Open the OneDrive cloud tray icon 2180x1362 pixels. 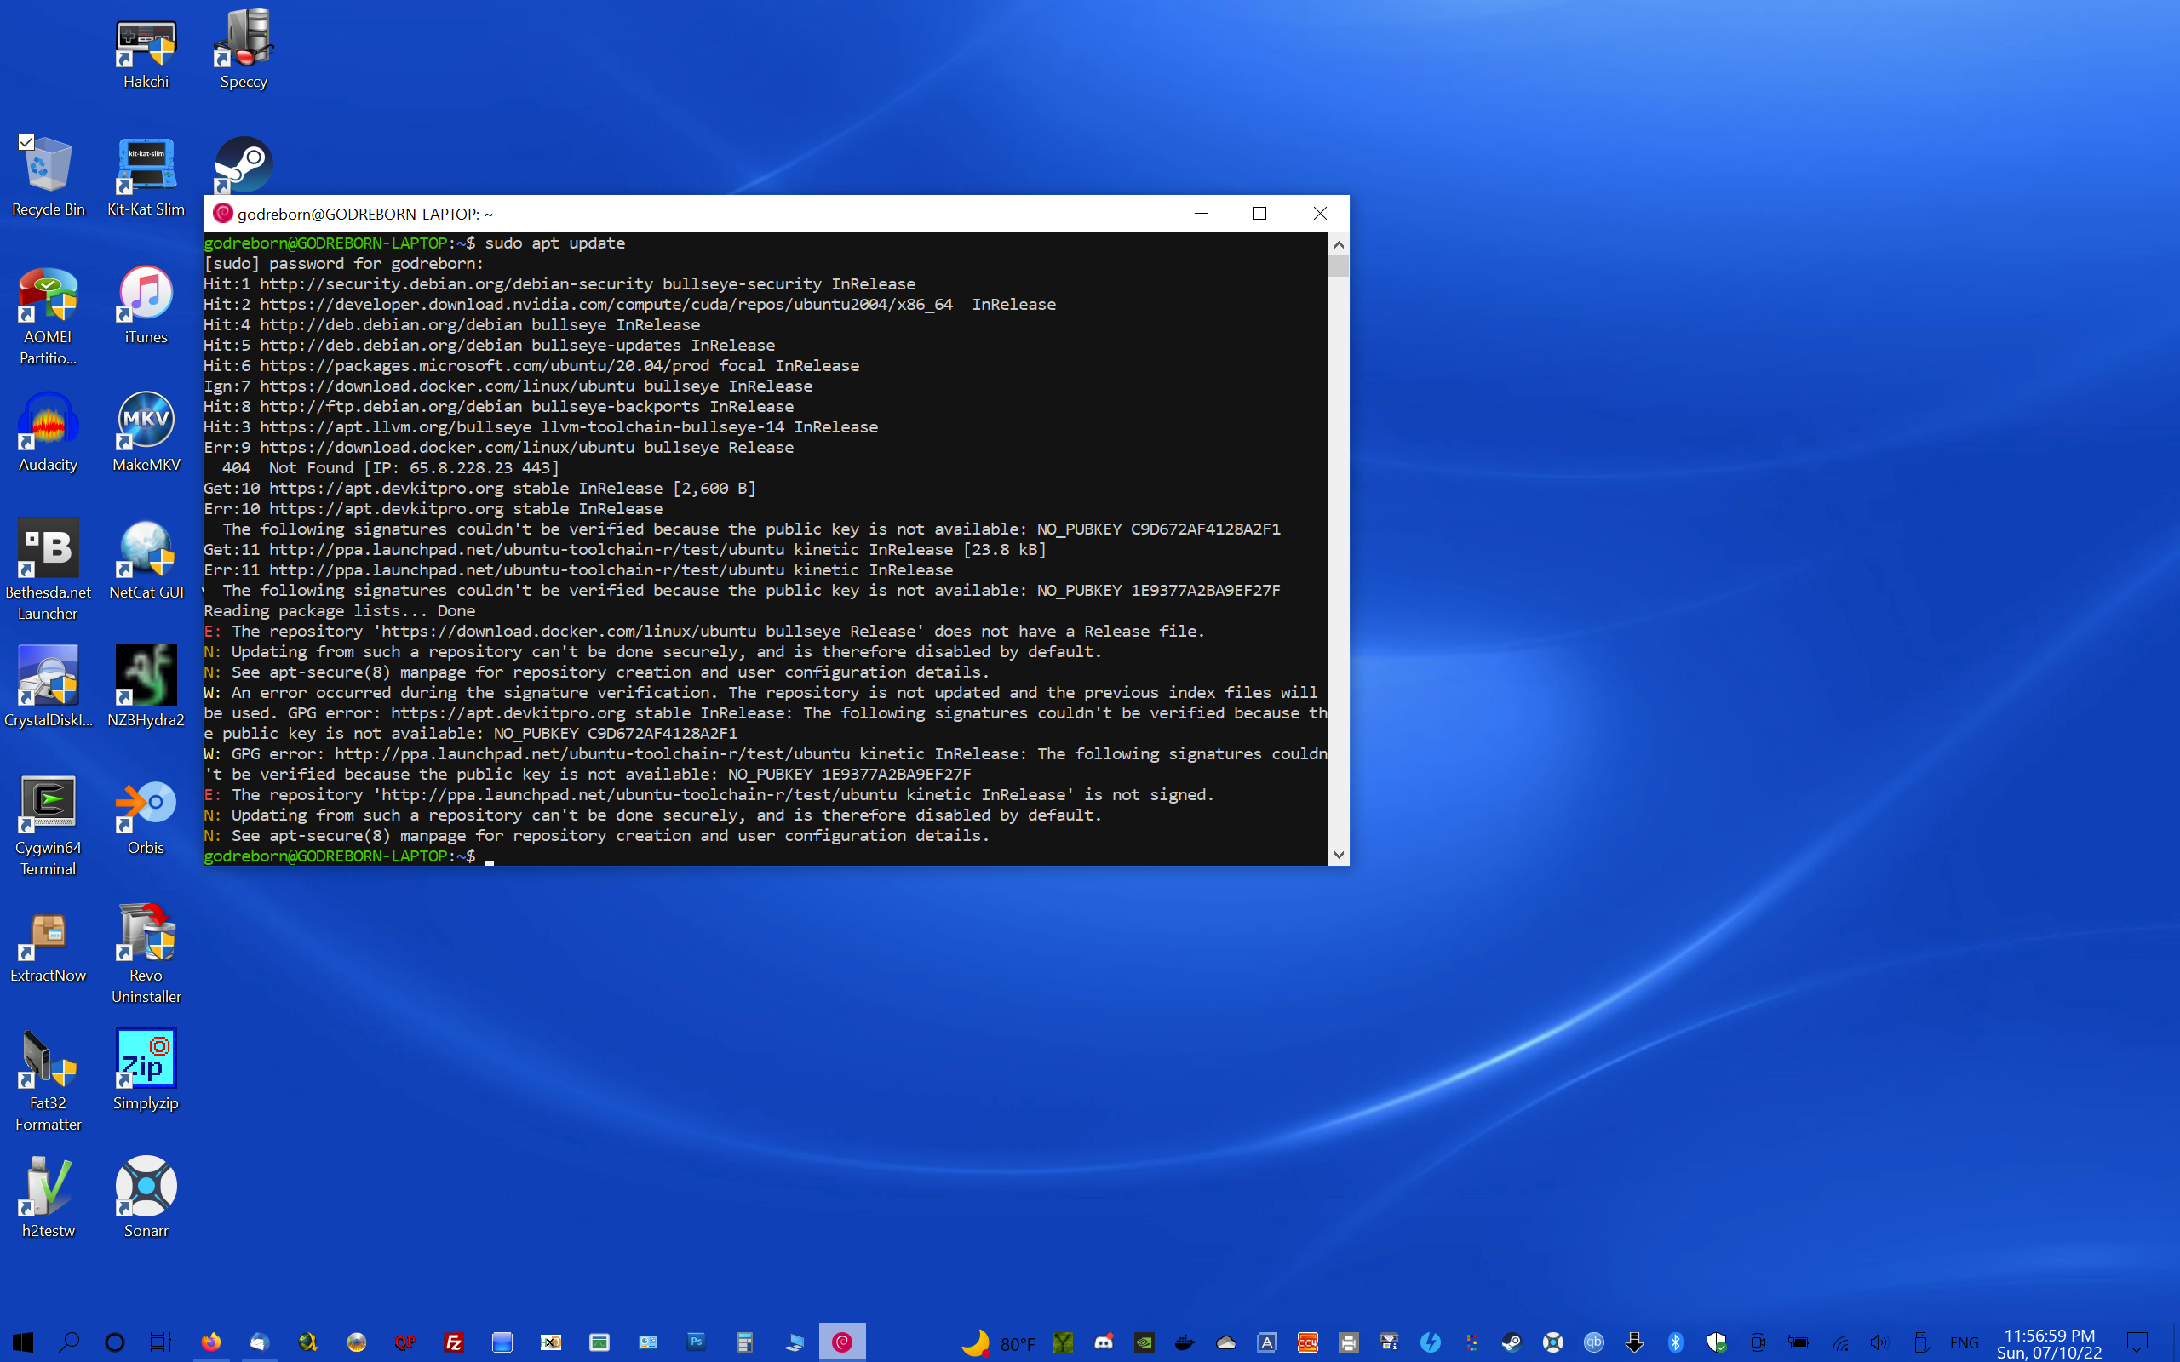(1226, 1342)
